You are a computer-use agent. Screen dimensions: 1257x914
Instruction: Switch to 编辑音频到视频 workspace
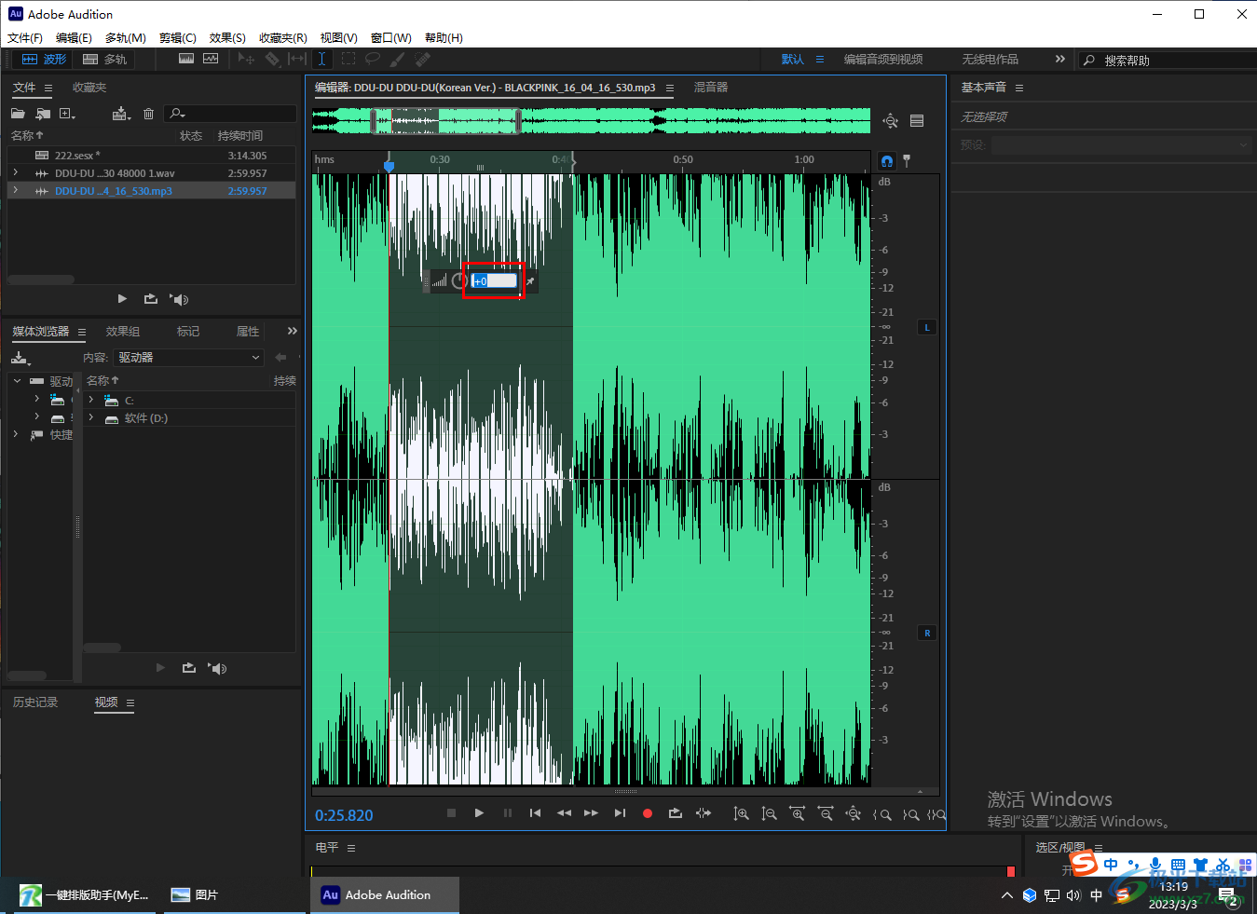[x=883, y=60]
